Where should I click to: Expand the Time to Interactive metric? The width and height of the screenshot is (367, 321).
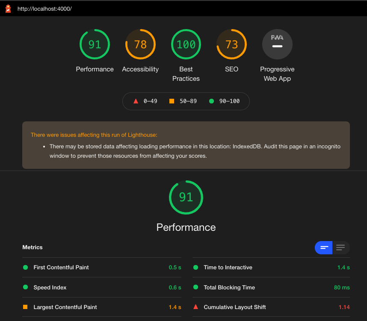271,268
